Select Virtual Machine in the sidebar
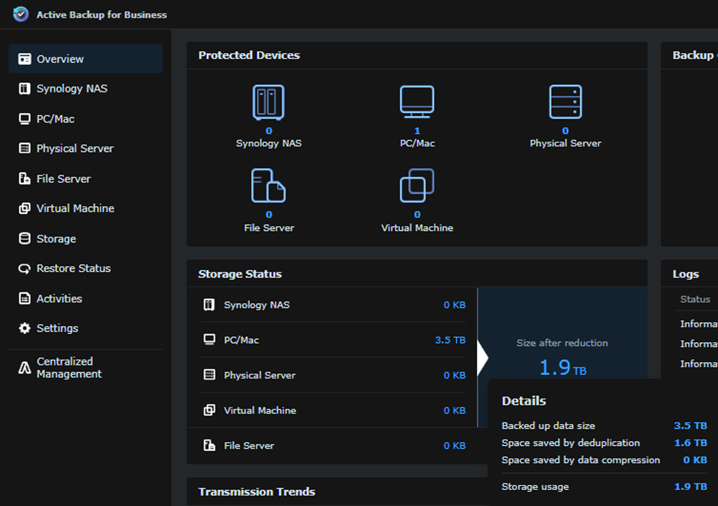 click(75, 209)
